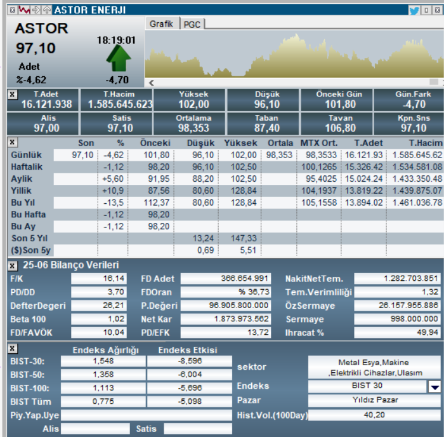444x437 pixels.
Task: Close the T.Adet summary panel
Action: [x=12, y=95]
